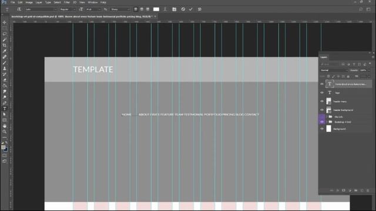Viewport: 376px width, 211px height.
Task: Select the Zoom tool
Action: click(5, 131)
